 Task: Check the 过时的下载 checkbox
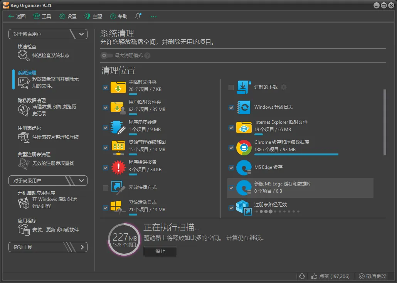231,88
